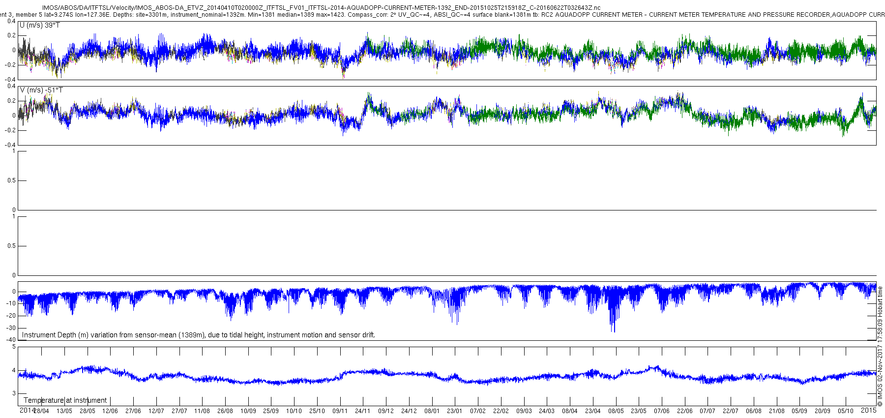Click the '2014' year label on axis

pyautogui.click(x=27, y=410)
